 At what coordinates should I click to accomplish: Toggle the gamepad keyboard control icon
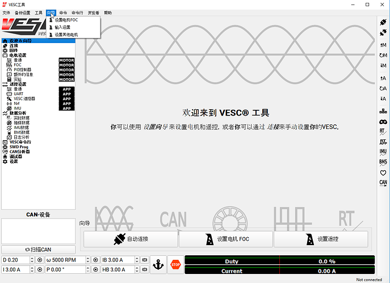coord(383,121)
